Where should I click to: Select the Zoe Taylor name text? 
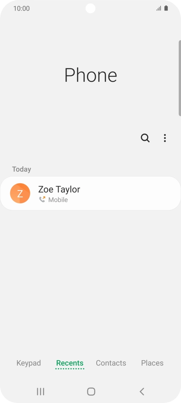coord(59,190)
